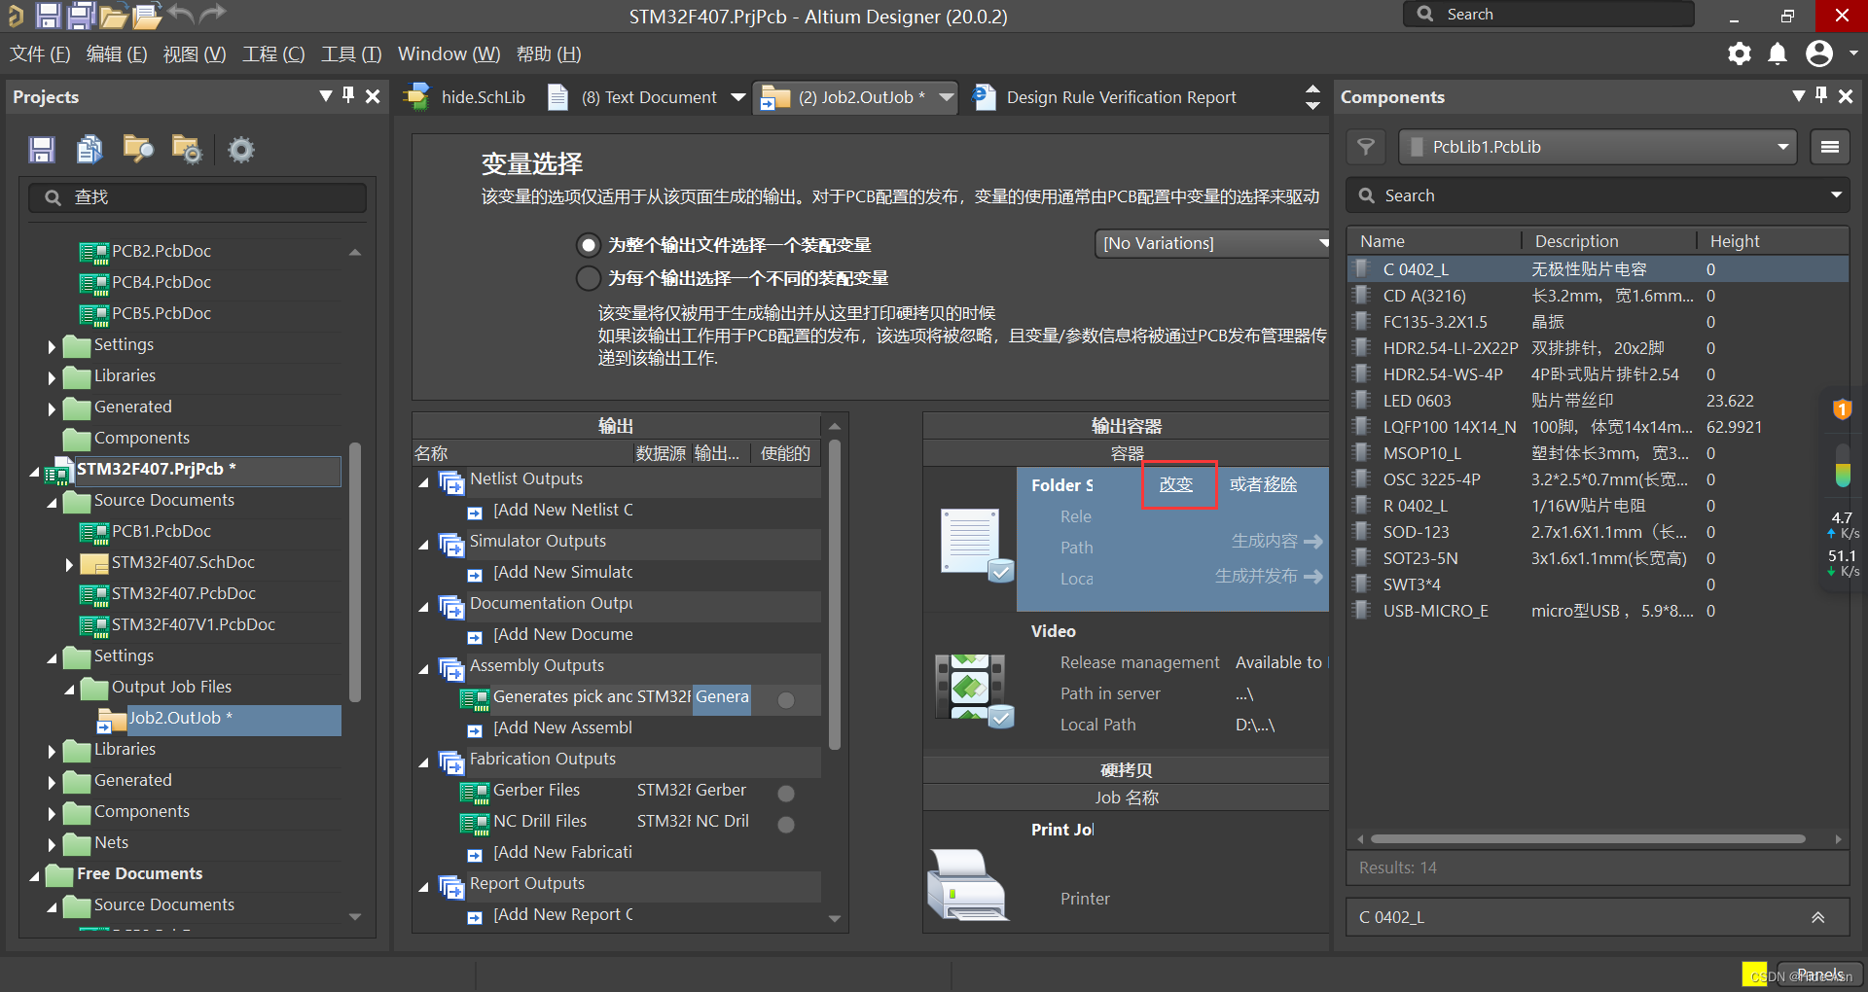Image resolution: width=1868 pixels, height=992 pixels.
Task: Open the No Variations dropdown
Action: point(1211,243)
